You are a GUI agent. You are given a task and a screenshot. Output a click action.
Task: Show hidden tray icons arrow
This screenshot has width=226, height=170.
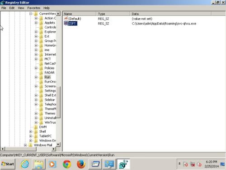pos(179,164)
